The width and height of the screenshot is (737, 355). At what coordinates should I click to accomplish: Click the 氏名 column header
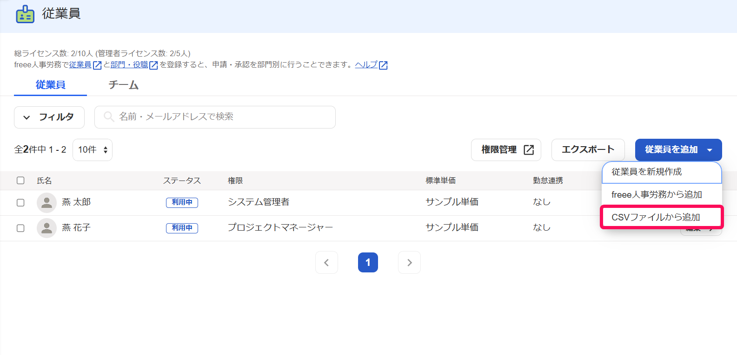[44, 181]
